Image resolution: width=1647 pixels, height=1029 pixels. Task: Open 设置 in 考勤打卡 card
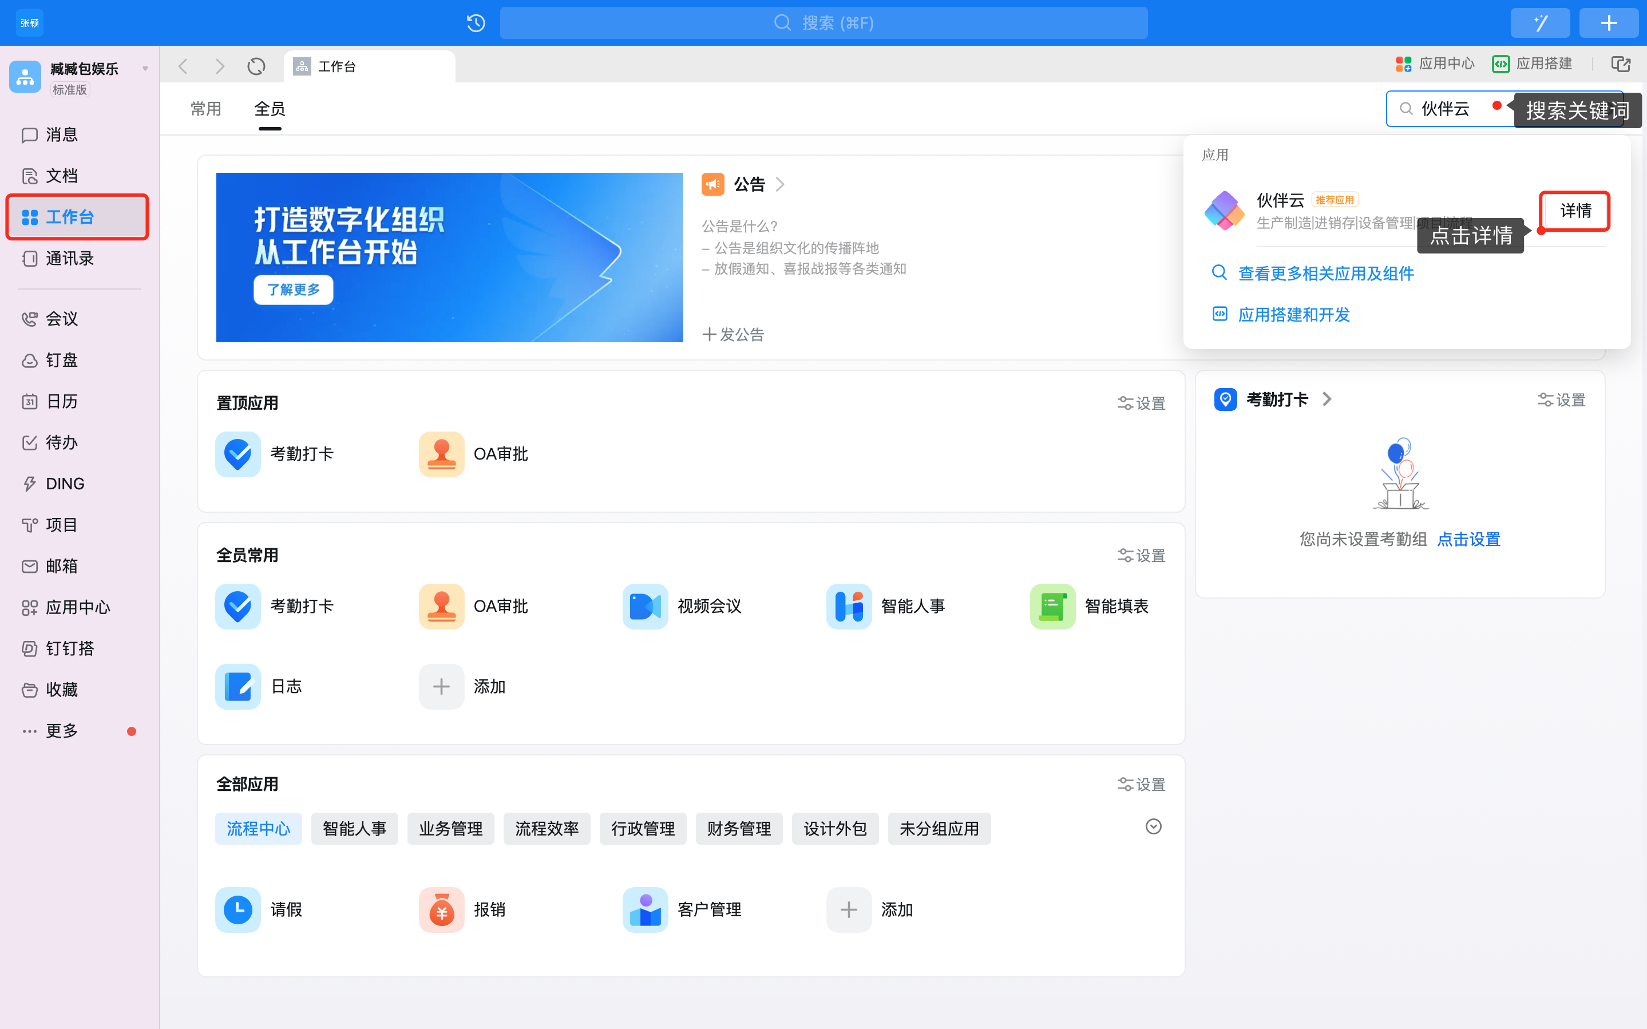pyautogui.click(x=1561, y=400)
